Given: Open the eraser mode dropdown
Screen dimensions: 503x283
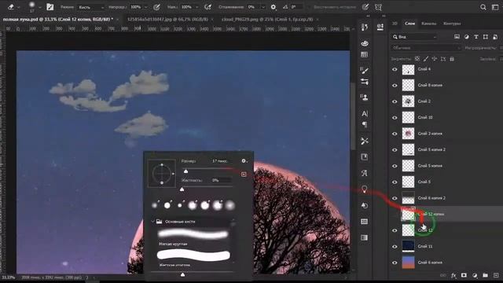Looking at the screenshot, I should click(91, 7).
